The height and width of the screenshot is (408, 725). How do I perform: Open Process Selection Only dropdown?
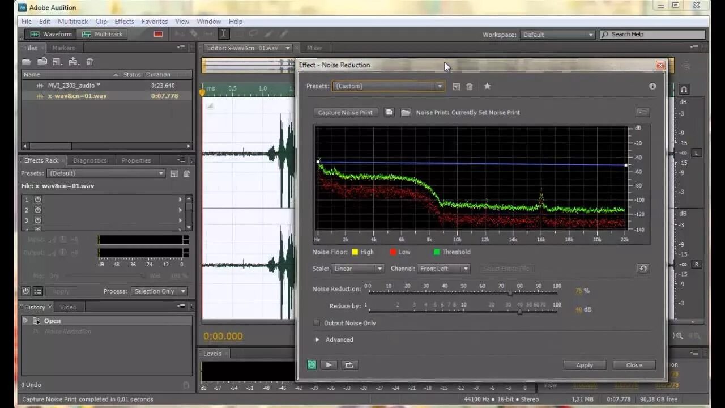pyautogui.click(x=160, y=291)
